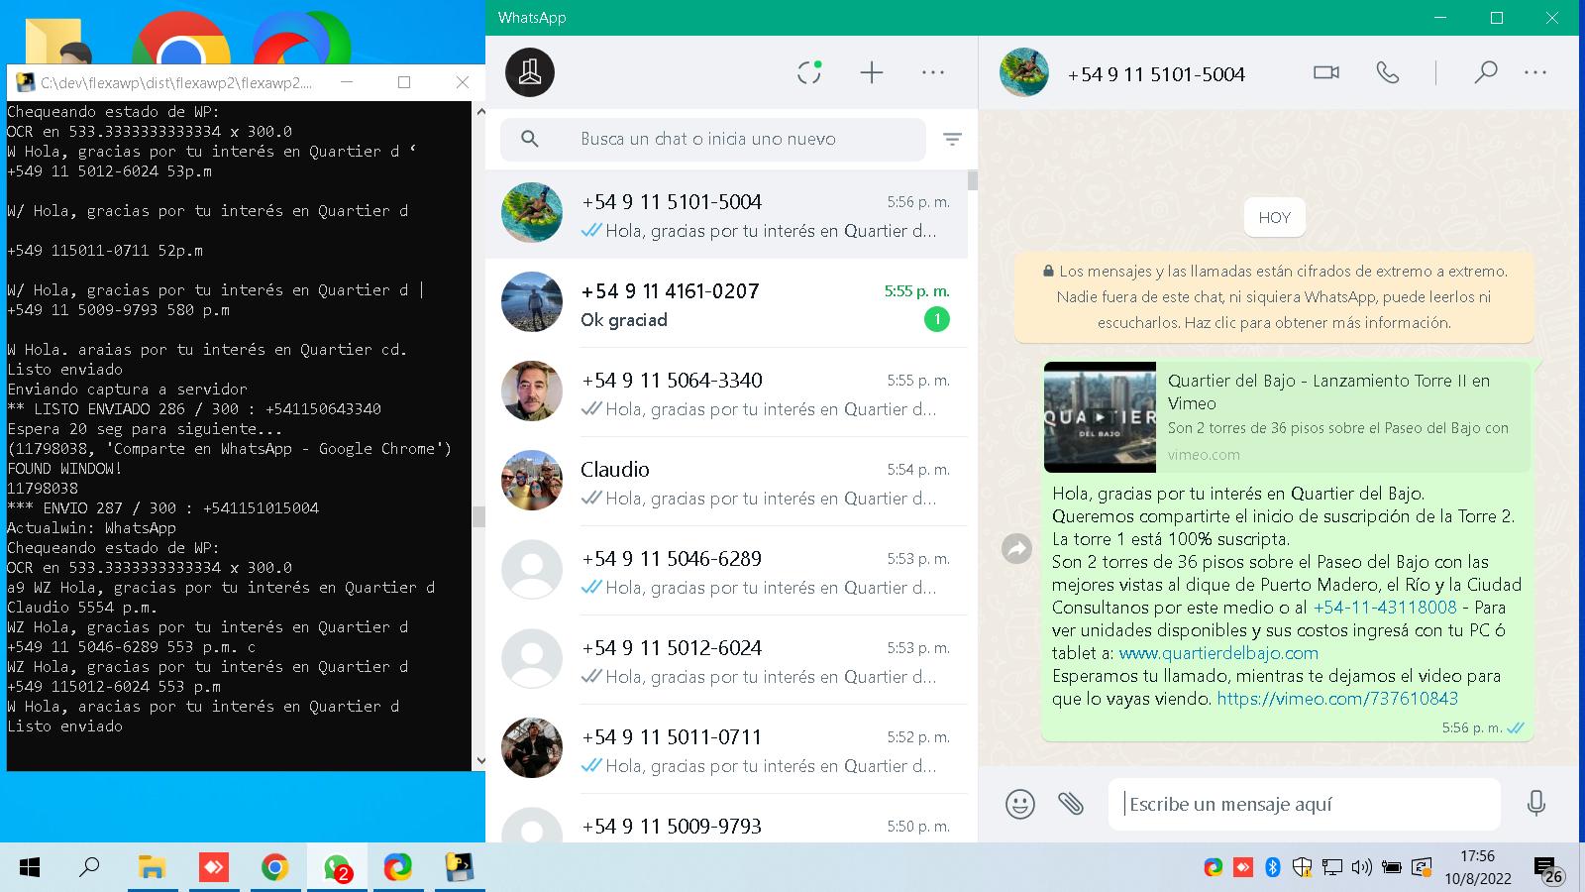Click the forward arrow beside the message
Screen dimensions: 1585x892
click(1016, 548)
